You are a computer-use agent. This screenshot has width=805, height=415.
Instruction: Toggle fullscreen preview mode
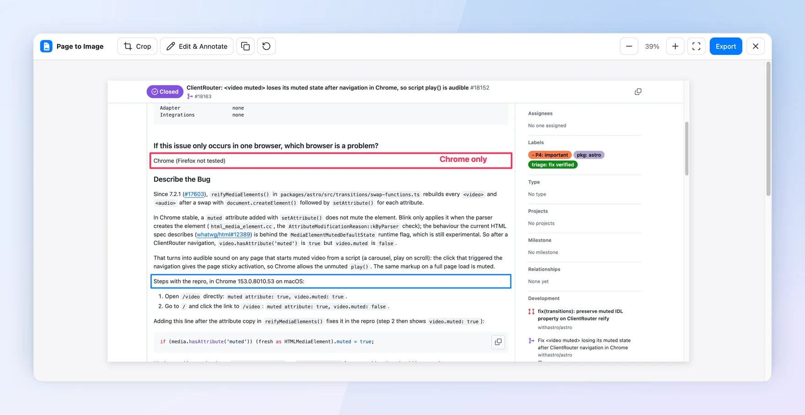[x=696, y=46]
